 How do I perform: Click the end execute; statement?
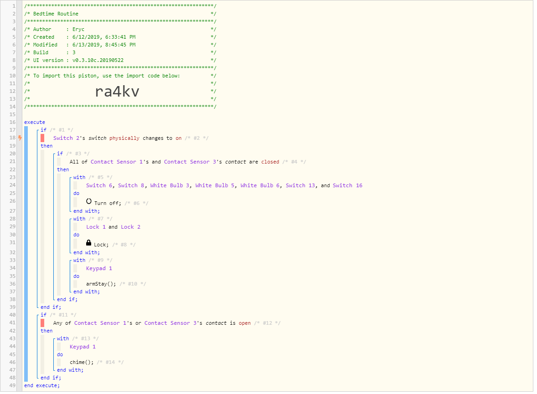(42, 385)
